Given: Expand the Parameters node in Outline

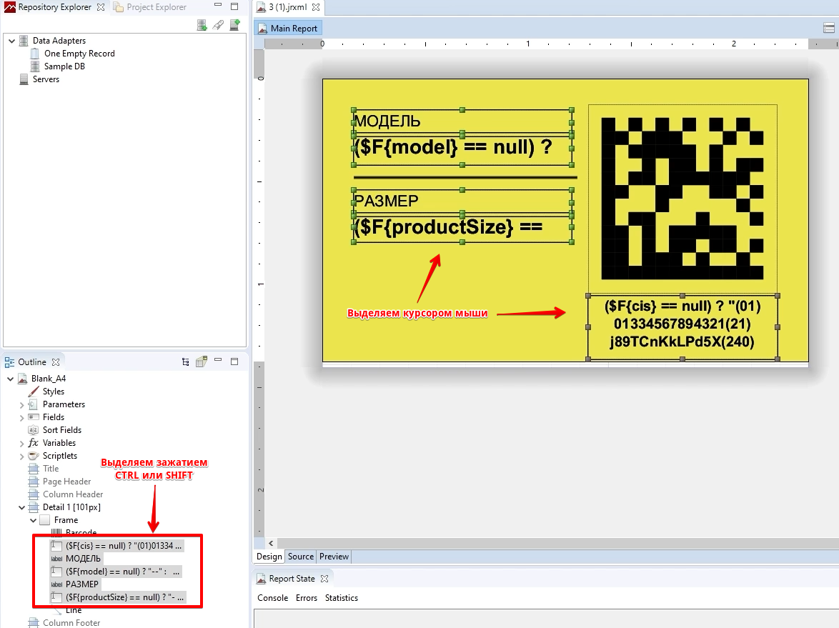Looking at the screenshot, I should (x=22, y=405).
